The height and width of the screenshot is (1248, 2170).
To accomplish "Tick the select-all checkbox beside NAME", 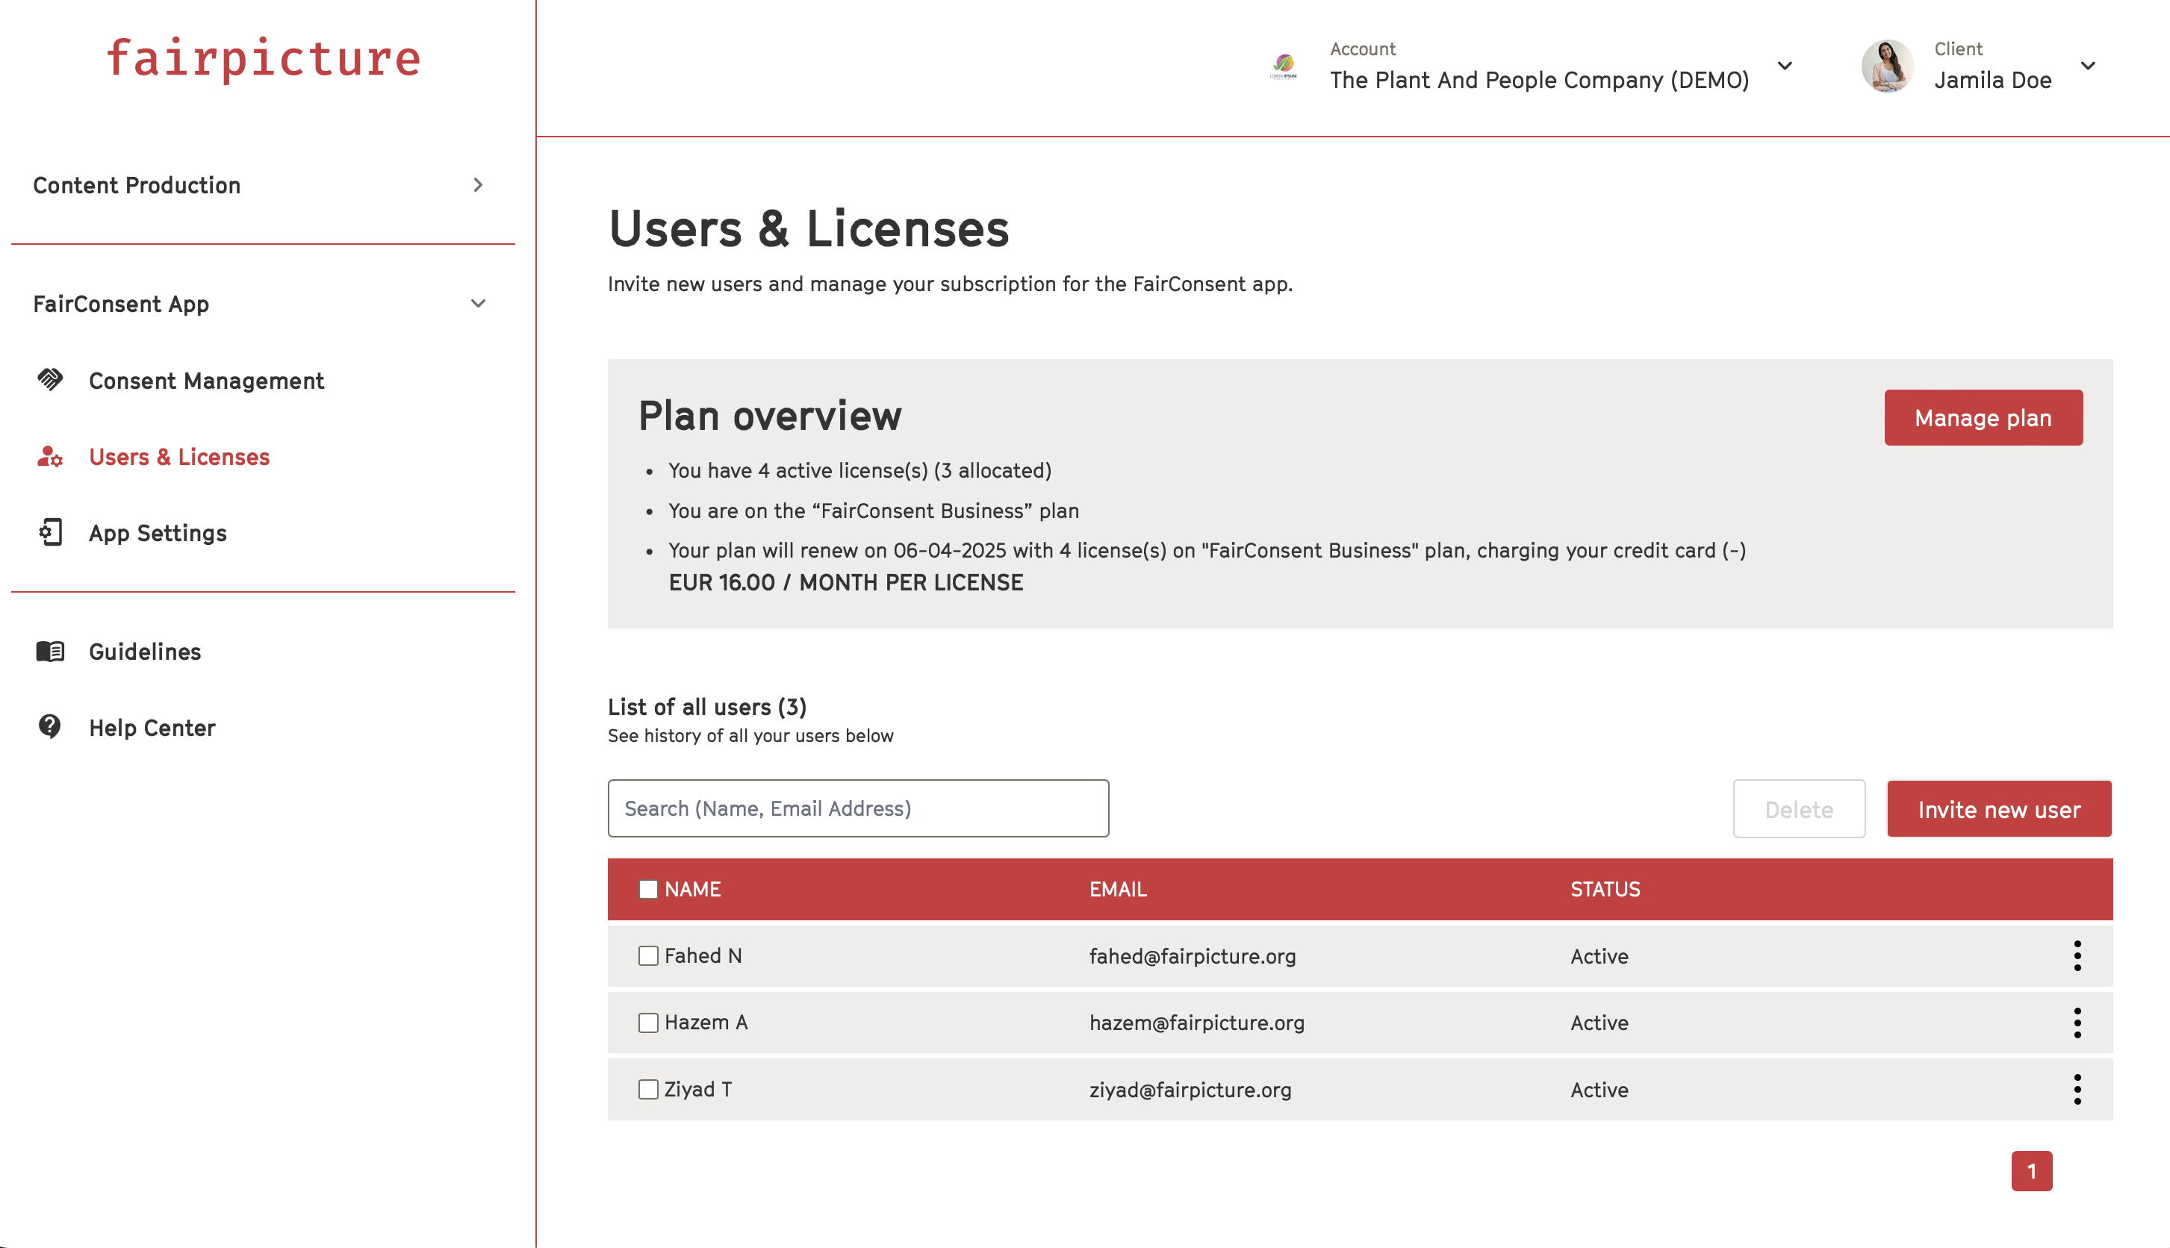I will 648,889.
